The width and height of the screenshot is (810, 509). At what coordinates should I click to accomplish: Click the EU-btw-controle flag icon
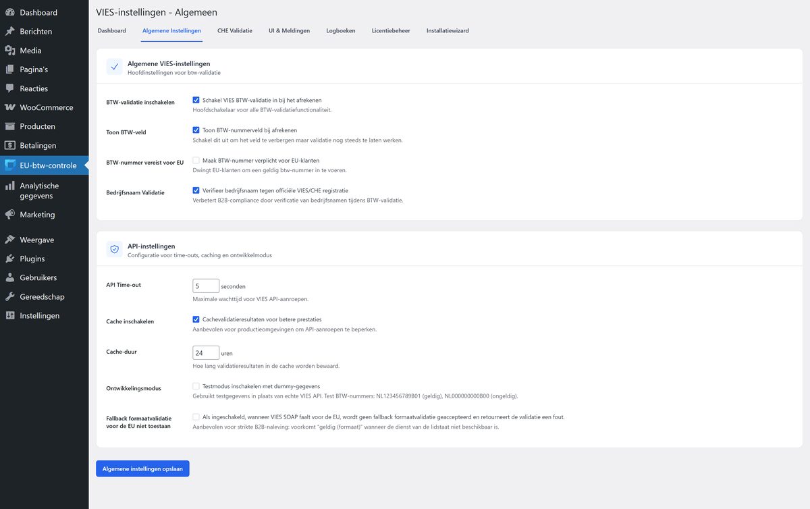click(x=10, y=165)
